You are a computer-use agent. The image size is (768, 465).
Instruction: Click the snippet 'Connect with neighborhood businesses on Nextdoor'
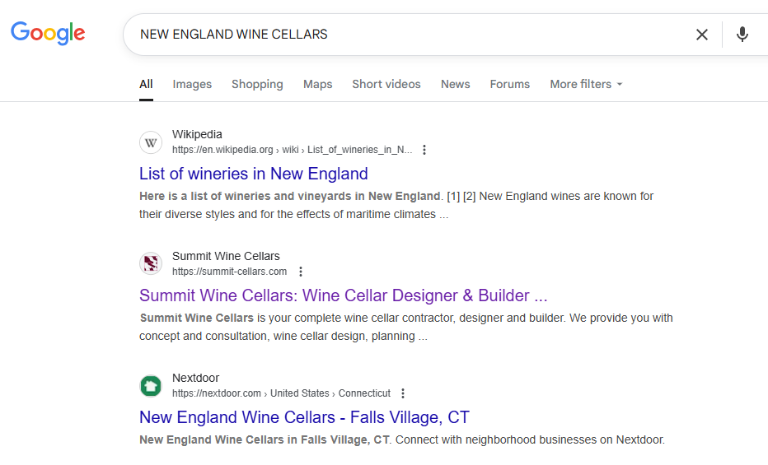tap(530, 439)
